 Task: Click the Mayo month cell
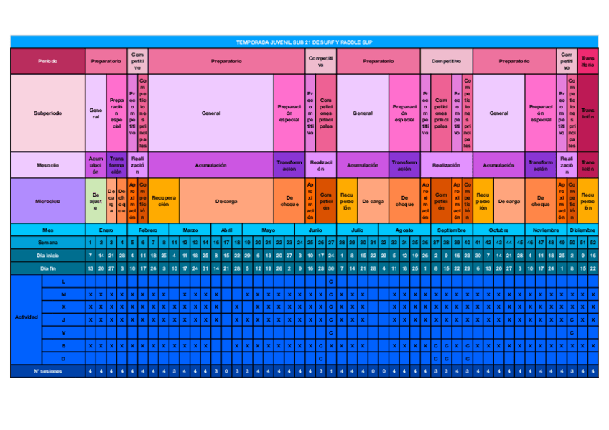click(x=269, y=230)
